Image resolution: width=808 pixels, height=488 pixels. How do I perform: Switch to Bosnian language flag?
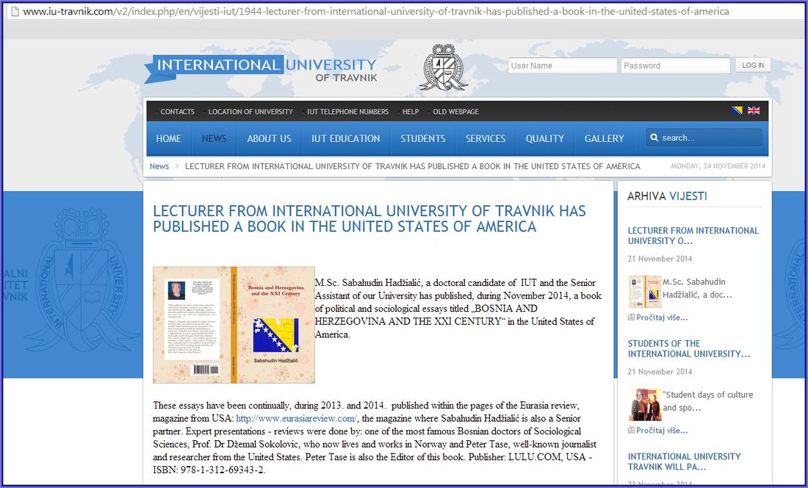737,110
